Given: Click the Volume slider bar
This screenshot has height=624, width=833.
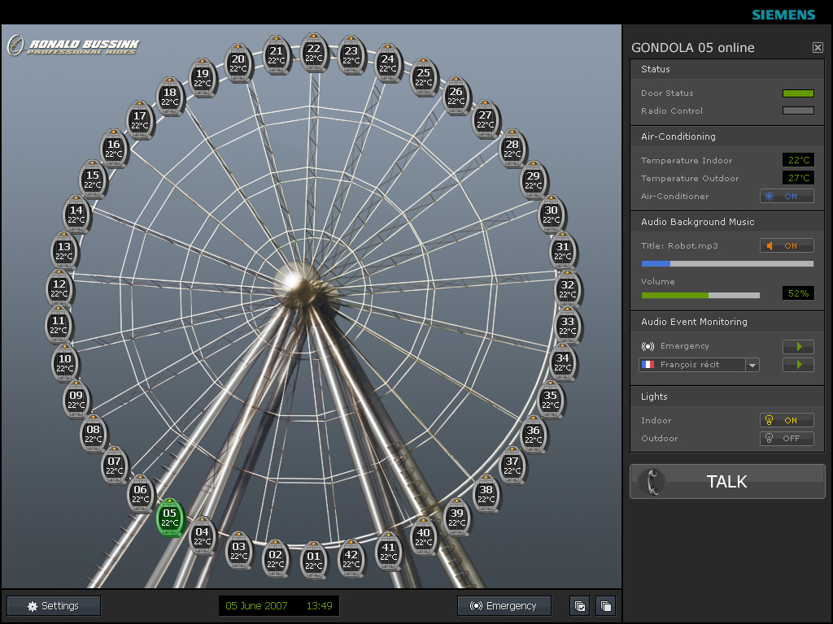Looking at the screenshot, I should click(700, 295).
